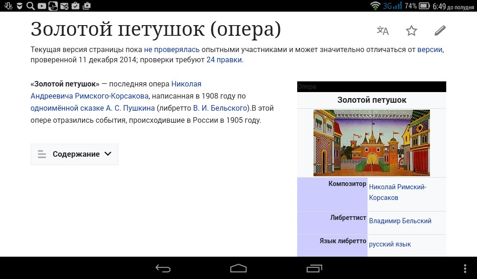
Task: Tap the 3G signal strength indicator
Action: (x=392, y=6)
